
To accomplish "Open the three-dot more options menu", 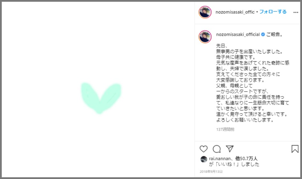I will click(x=296, y=13).
